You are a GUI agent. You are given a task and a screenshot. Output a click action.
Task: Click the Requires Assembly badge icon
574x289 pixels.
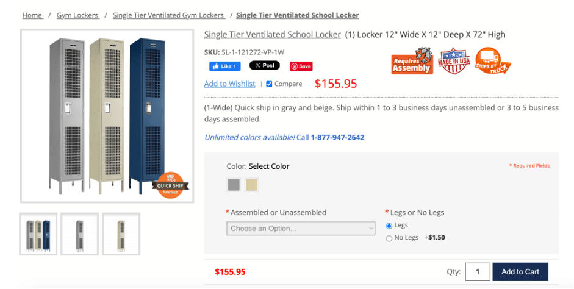(412, 62)
